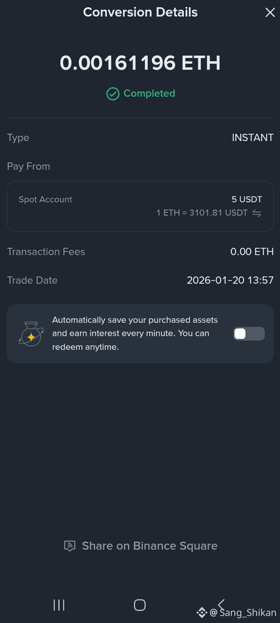
Task: Tap the INSTANT type value
Action: click(x=253, y=138)
